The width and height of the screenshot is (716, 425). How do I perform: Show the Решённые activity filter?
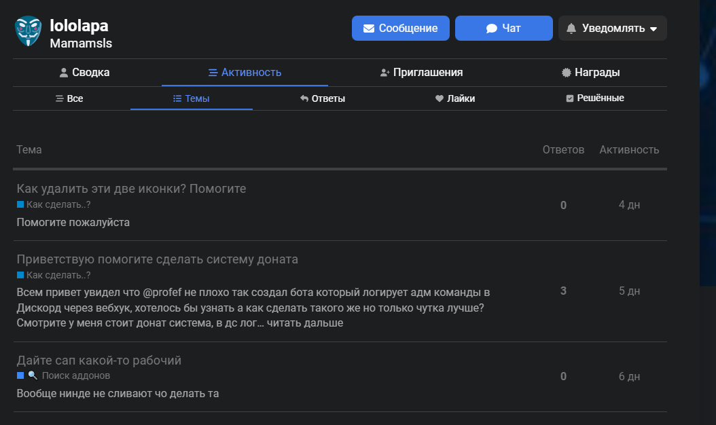click(x=595, y=98)
